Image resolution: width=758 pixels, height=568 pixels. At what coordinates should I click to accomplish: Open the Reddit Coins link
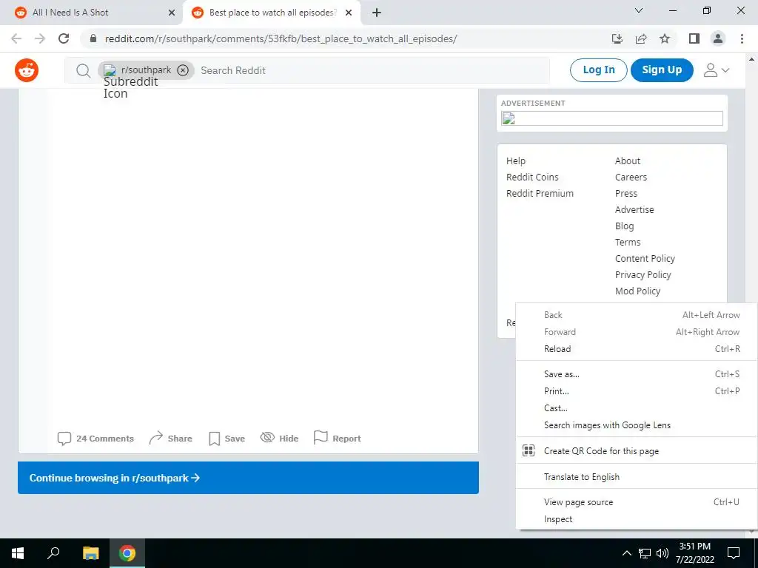pyautogui.click(x=532, y=177)
